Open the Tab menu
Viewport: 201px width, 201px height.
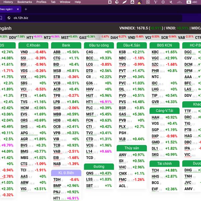pos(53,2)
